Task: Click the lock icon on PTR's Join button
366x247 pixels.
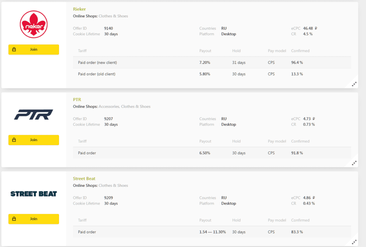Action: tap(14, 140)
